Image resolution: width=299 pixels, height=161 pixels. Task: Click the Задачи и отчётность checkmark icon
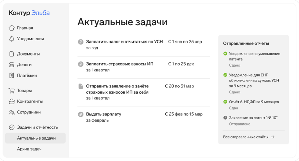11,127
